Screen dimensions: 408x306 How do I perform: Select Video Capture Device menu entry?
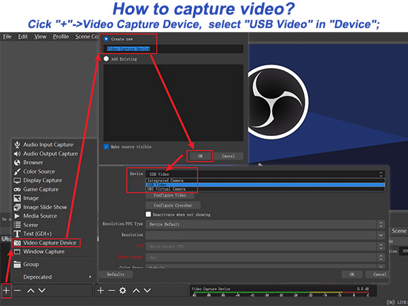point(46,243)
